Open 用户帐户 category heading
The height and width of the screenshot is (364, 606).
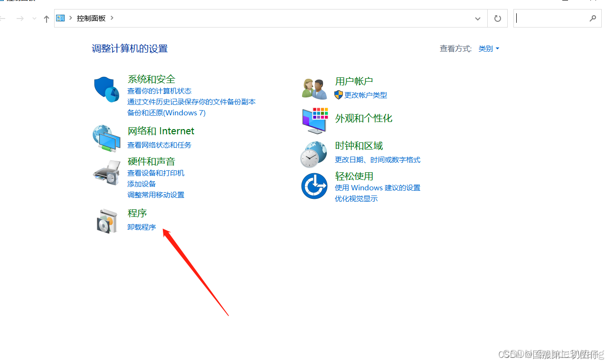click(354, 81)
